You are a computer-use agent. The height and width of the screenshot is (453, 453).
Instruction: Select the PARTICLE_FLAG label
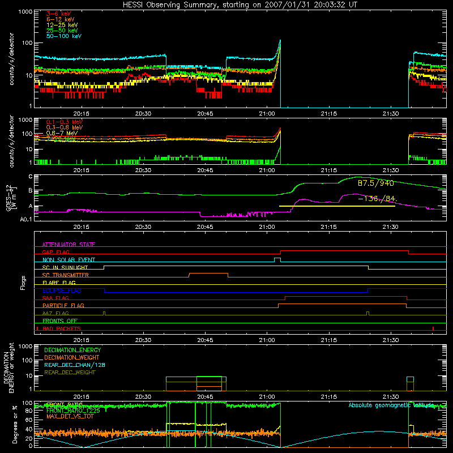point(63,305)
